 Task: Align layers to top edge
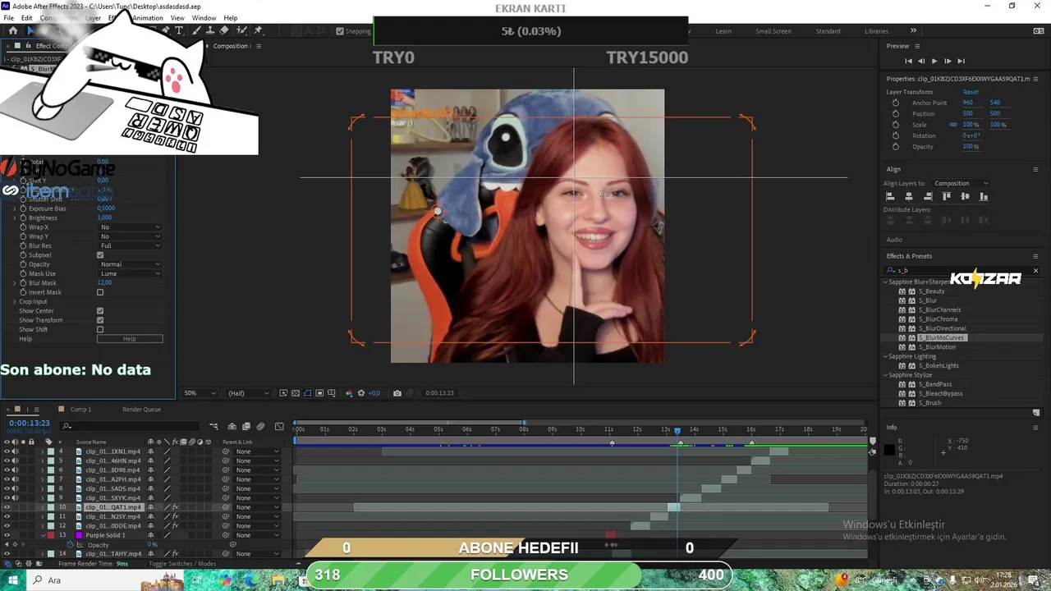[x=947, y=196]
